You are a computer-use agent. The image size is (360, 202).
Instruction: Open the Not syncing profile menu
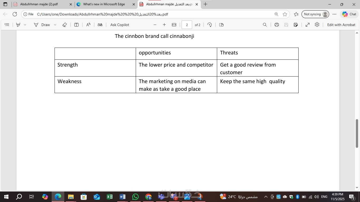pyautogui.click(x=315, y=14)
